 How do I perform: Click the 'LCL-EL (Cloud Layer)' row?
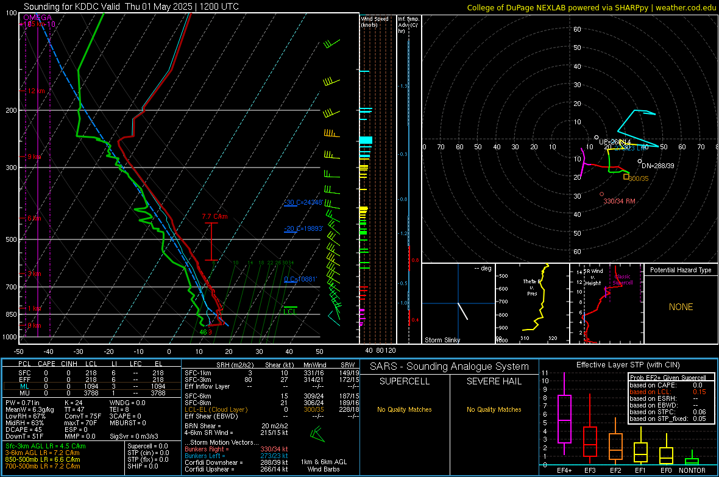272,409
